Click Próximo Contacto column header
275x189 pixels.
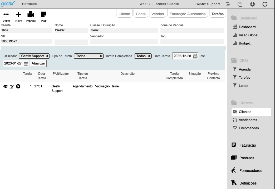tap(213, 76)
